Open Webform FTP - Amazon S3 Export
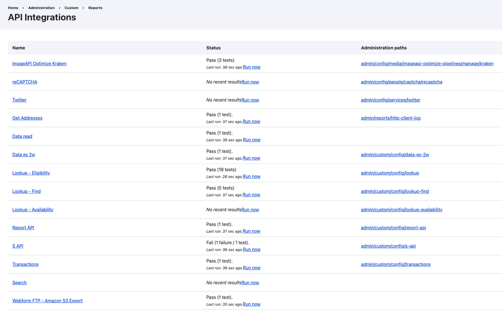This screenshot has height=317, width=502. [x=47, y=301]
